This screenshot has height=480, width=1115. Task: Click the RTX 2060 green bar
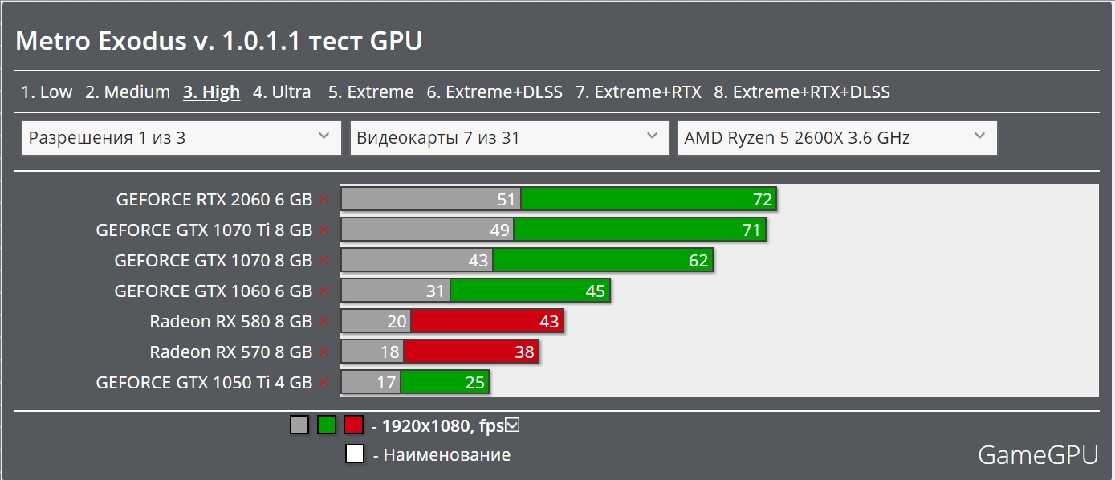(649, 200)
